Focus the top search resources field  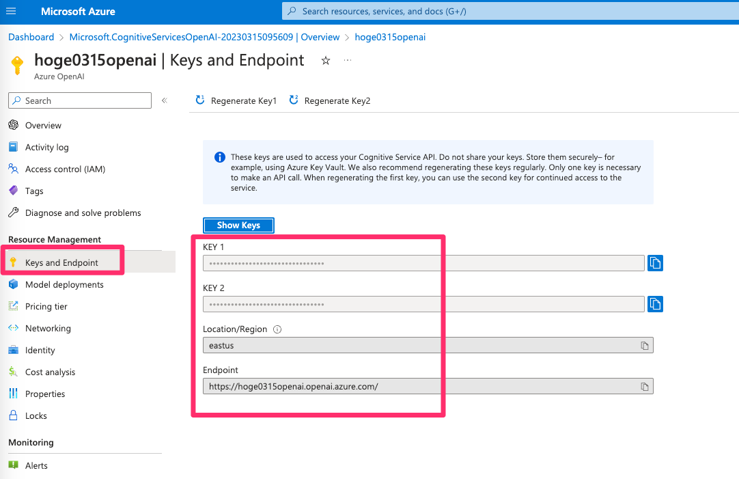click(510, 11)
